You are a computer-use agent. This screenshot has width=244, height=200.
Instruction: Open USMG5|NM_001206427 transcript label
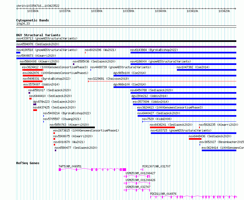coord(140,173)
